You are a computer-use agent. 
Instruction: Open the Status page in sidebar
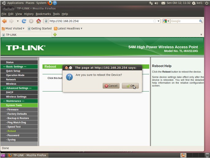click(x=19, y=62)
